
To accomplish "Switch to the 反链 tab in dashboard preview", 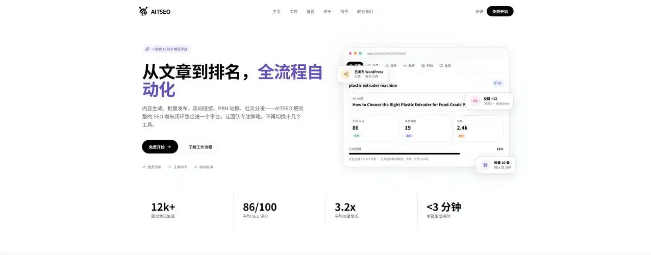I will coord(409,65).
